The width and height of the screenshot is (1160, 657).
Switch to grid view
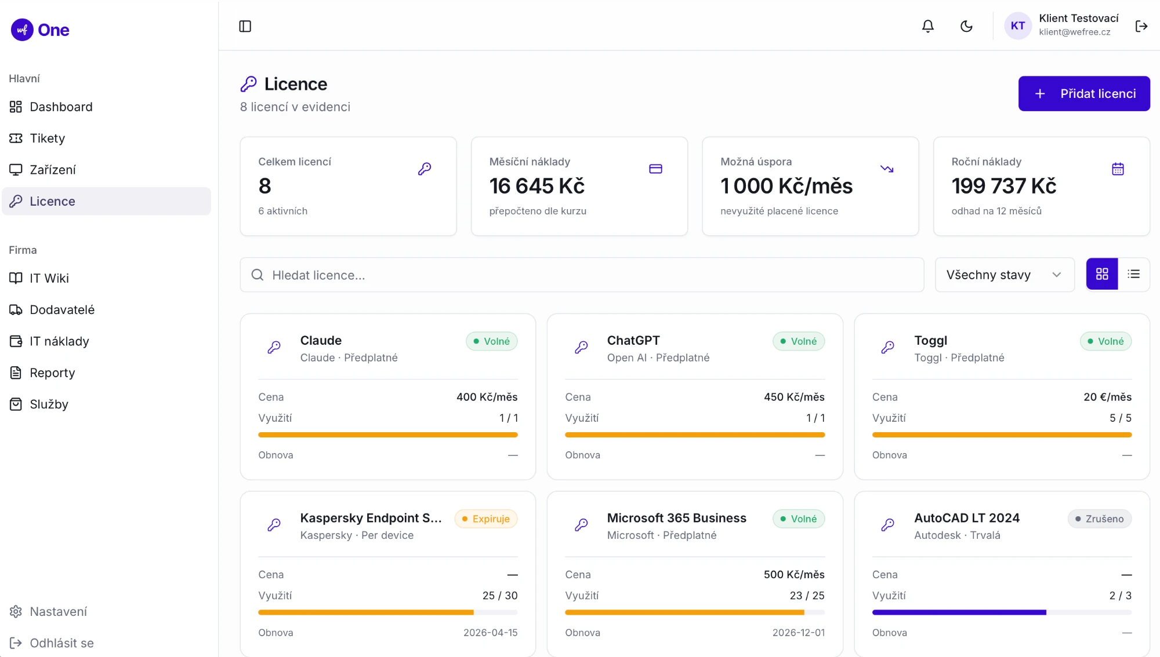click(x=1102, y=274)
